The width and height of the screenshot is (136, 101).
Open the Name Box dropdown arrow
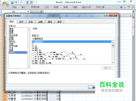point(28,12)
